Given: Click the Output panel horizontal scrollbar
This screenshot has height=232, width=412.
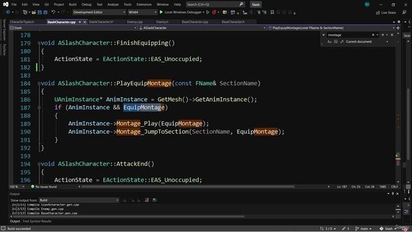Looking at the screenshot, I should point(129,217).
